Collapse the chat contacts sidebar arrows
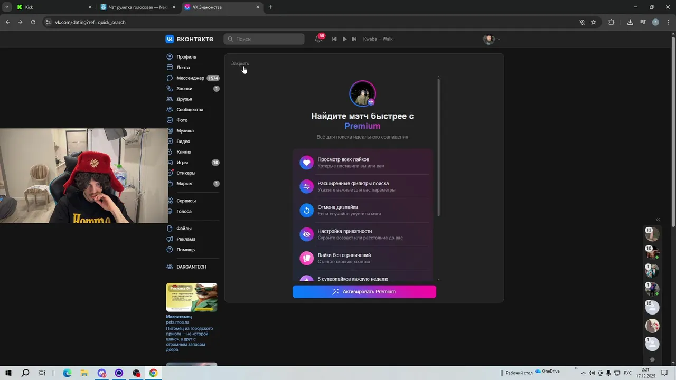676x380 pixels. [658, 220]
